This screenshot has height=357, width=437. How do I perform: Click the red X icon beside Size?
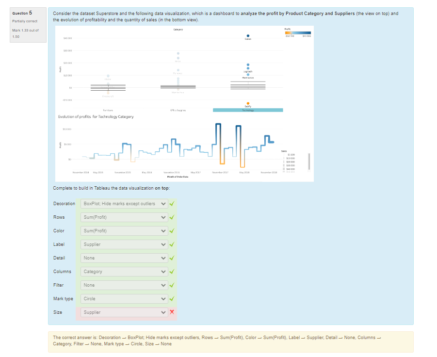click(x=171, y=312)
